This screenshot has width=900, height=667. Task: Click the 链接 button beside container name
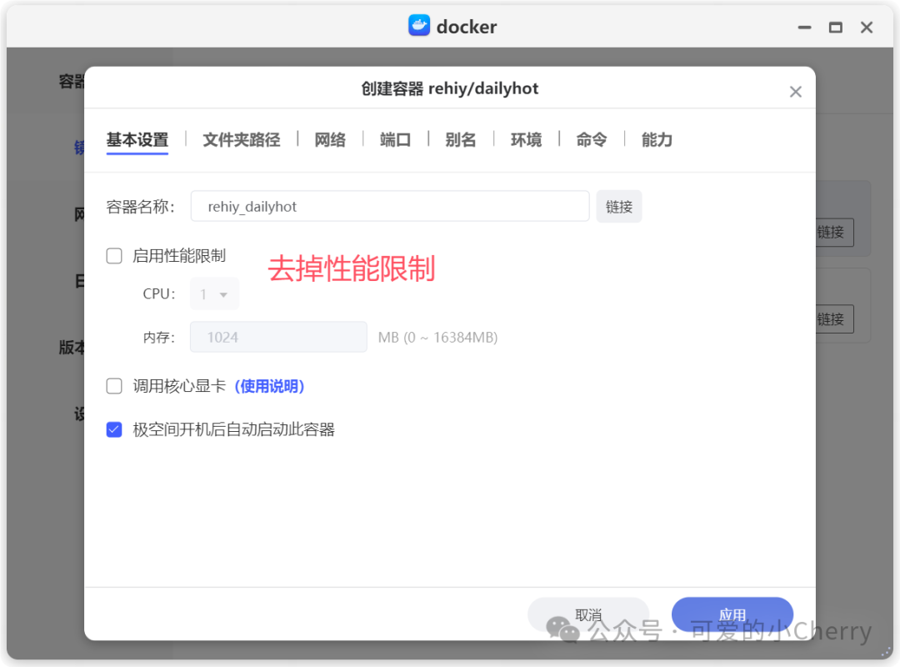click(618, 206)
